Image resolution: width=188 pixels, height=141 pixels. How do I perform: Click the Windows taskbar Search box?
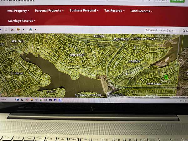click(4, 100)
